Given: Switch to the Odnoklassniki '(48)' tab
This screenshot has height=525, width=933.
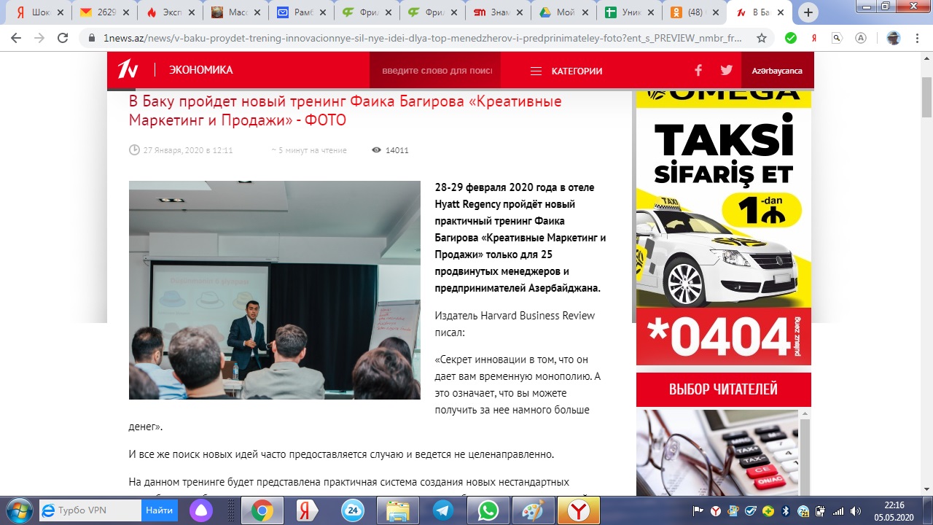Looking at the screenshot, I should click(695, 12).
